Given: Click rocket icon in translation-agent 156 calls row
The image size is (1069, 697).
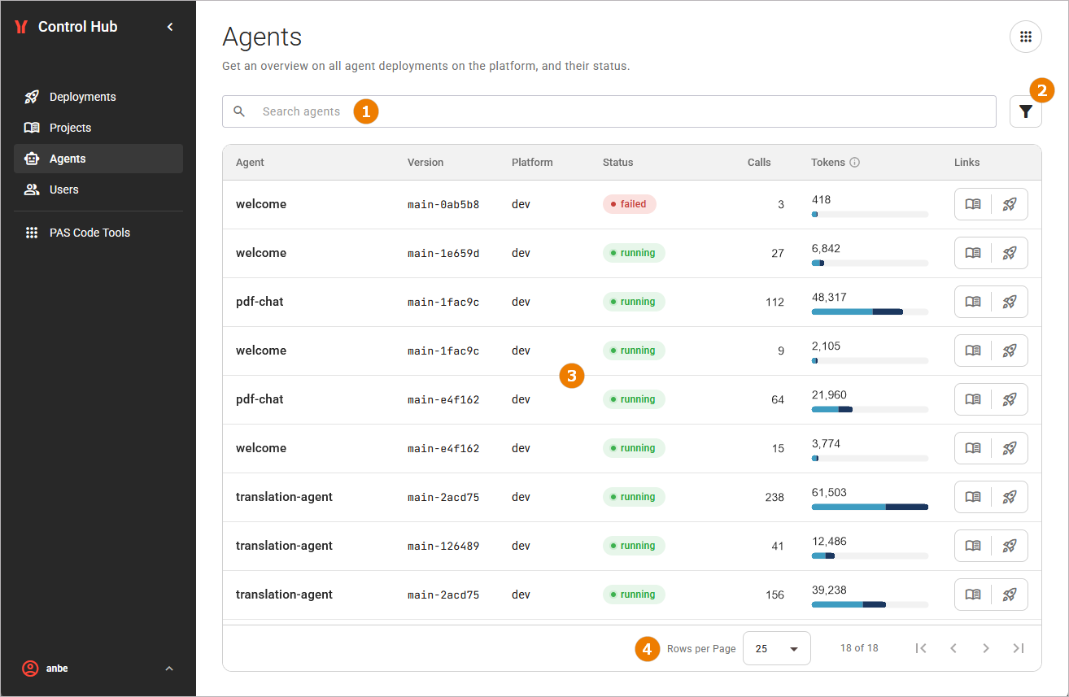Looking at the screenshot, I should [x=1010, y=595].
